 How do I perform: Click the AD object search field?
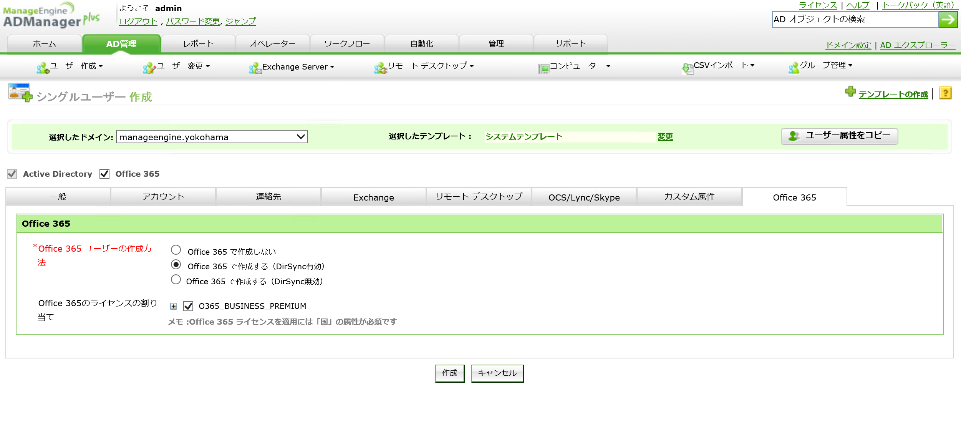click(855, 20)
